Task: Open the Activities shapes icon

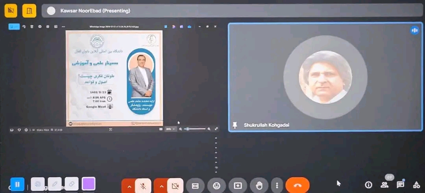Action: [416, 184]
